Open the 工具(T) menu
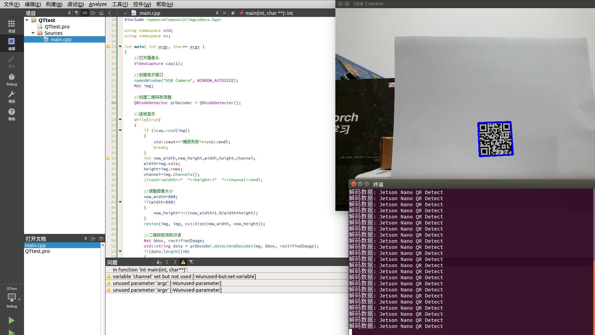The height and width of the screenshot is (335, 595). [120, 4]
